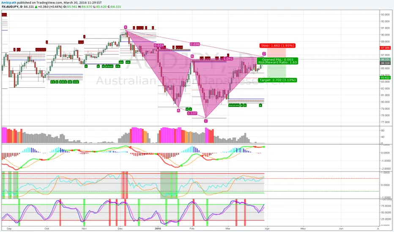Click the H:86.670 high value

point(85,6)
